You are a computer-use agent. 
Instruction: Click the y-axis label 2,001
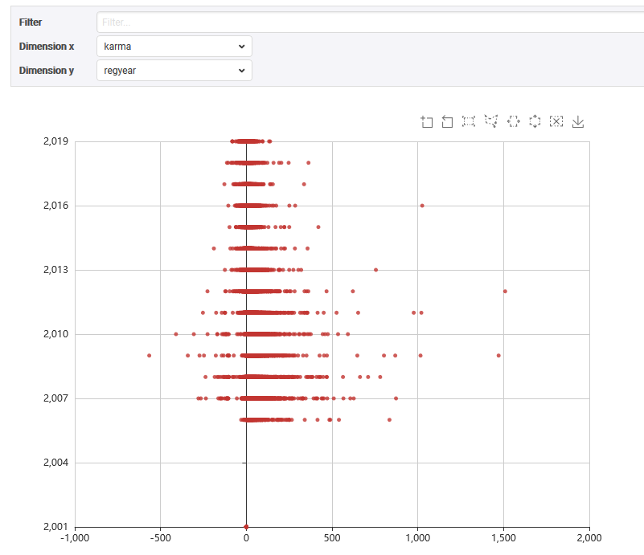(x=55, y=527)
